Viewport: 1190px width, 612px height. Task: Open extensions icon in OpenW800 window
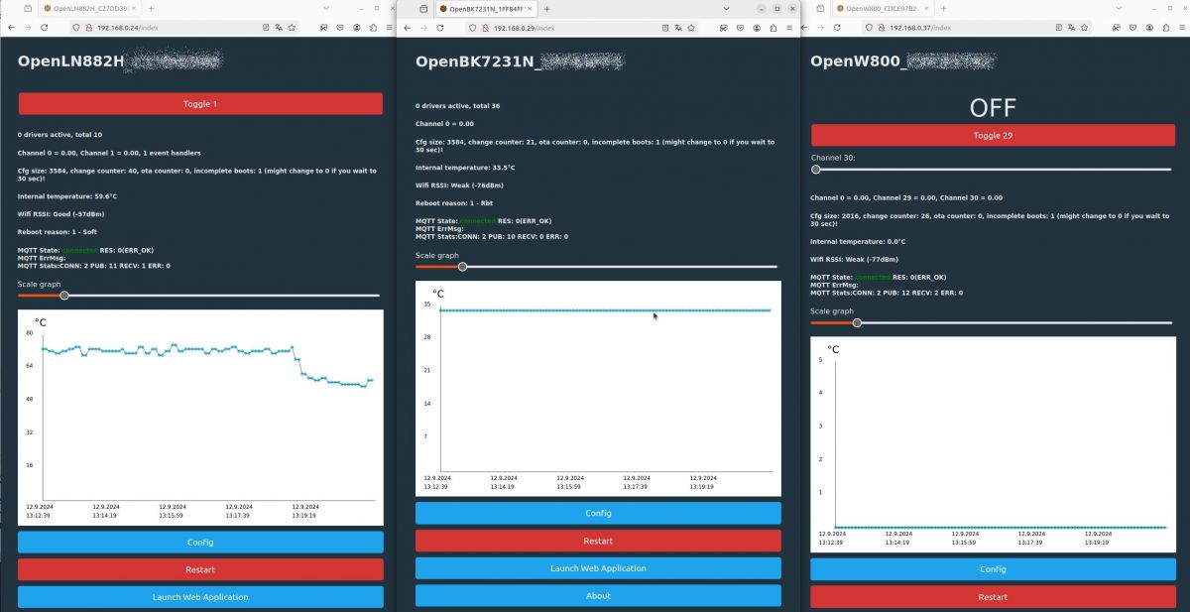pyautogui.click(x=1166, y=28)
